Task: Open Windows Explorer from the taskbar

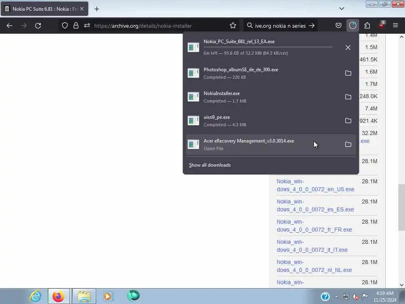Action: pyautogui.click(x=84, y=296)
